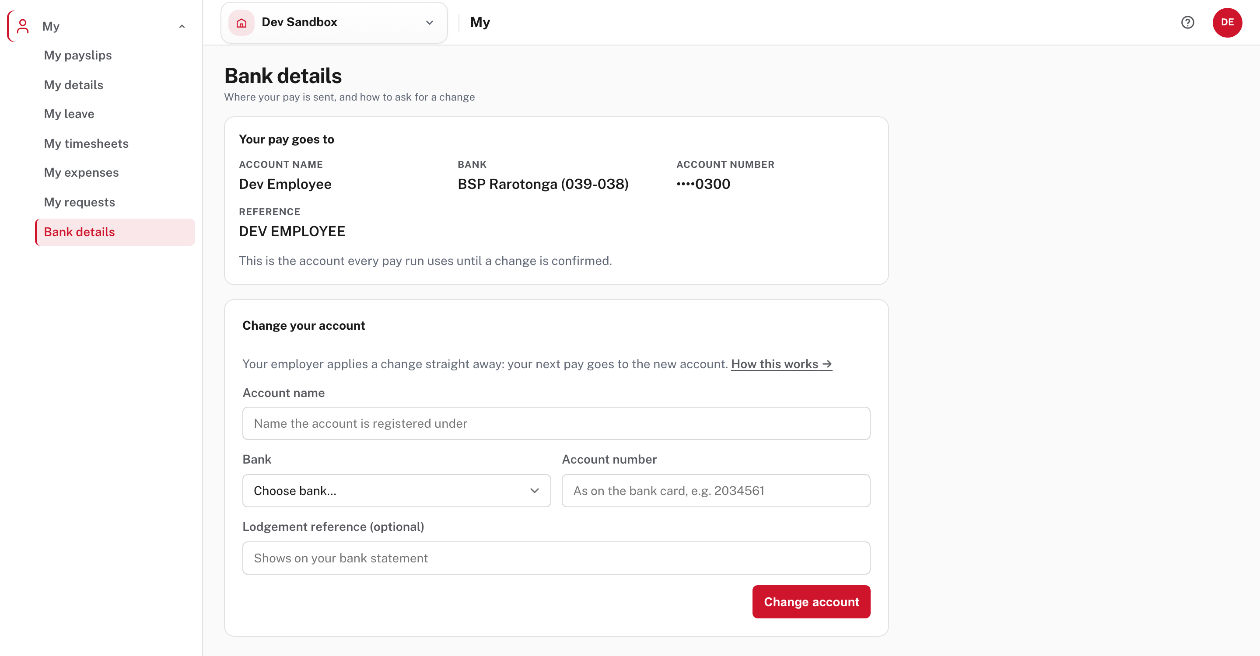Click the help question mark icon
Image resolution: width=1260 pixels, height=656 pixels.
[x=1187, y=22]
